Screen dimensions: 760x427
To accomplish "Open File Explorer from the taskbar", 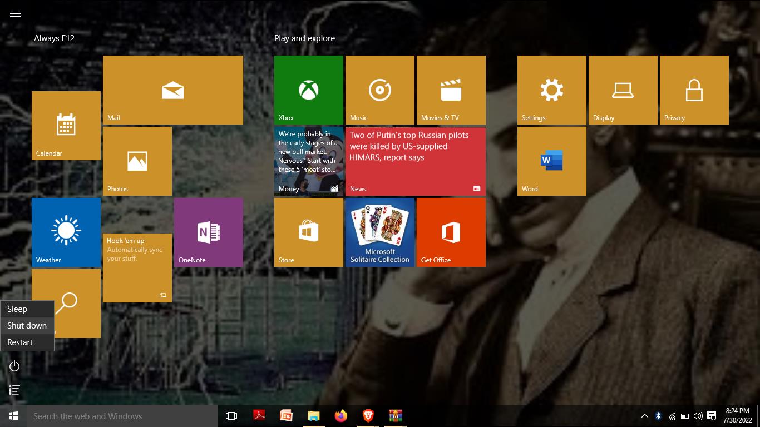I will (x=313, y=416).
